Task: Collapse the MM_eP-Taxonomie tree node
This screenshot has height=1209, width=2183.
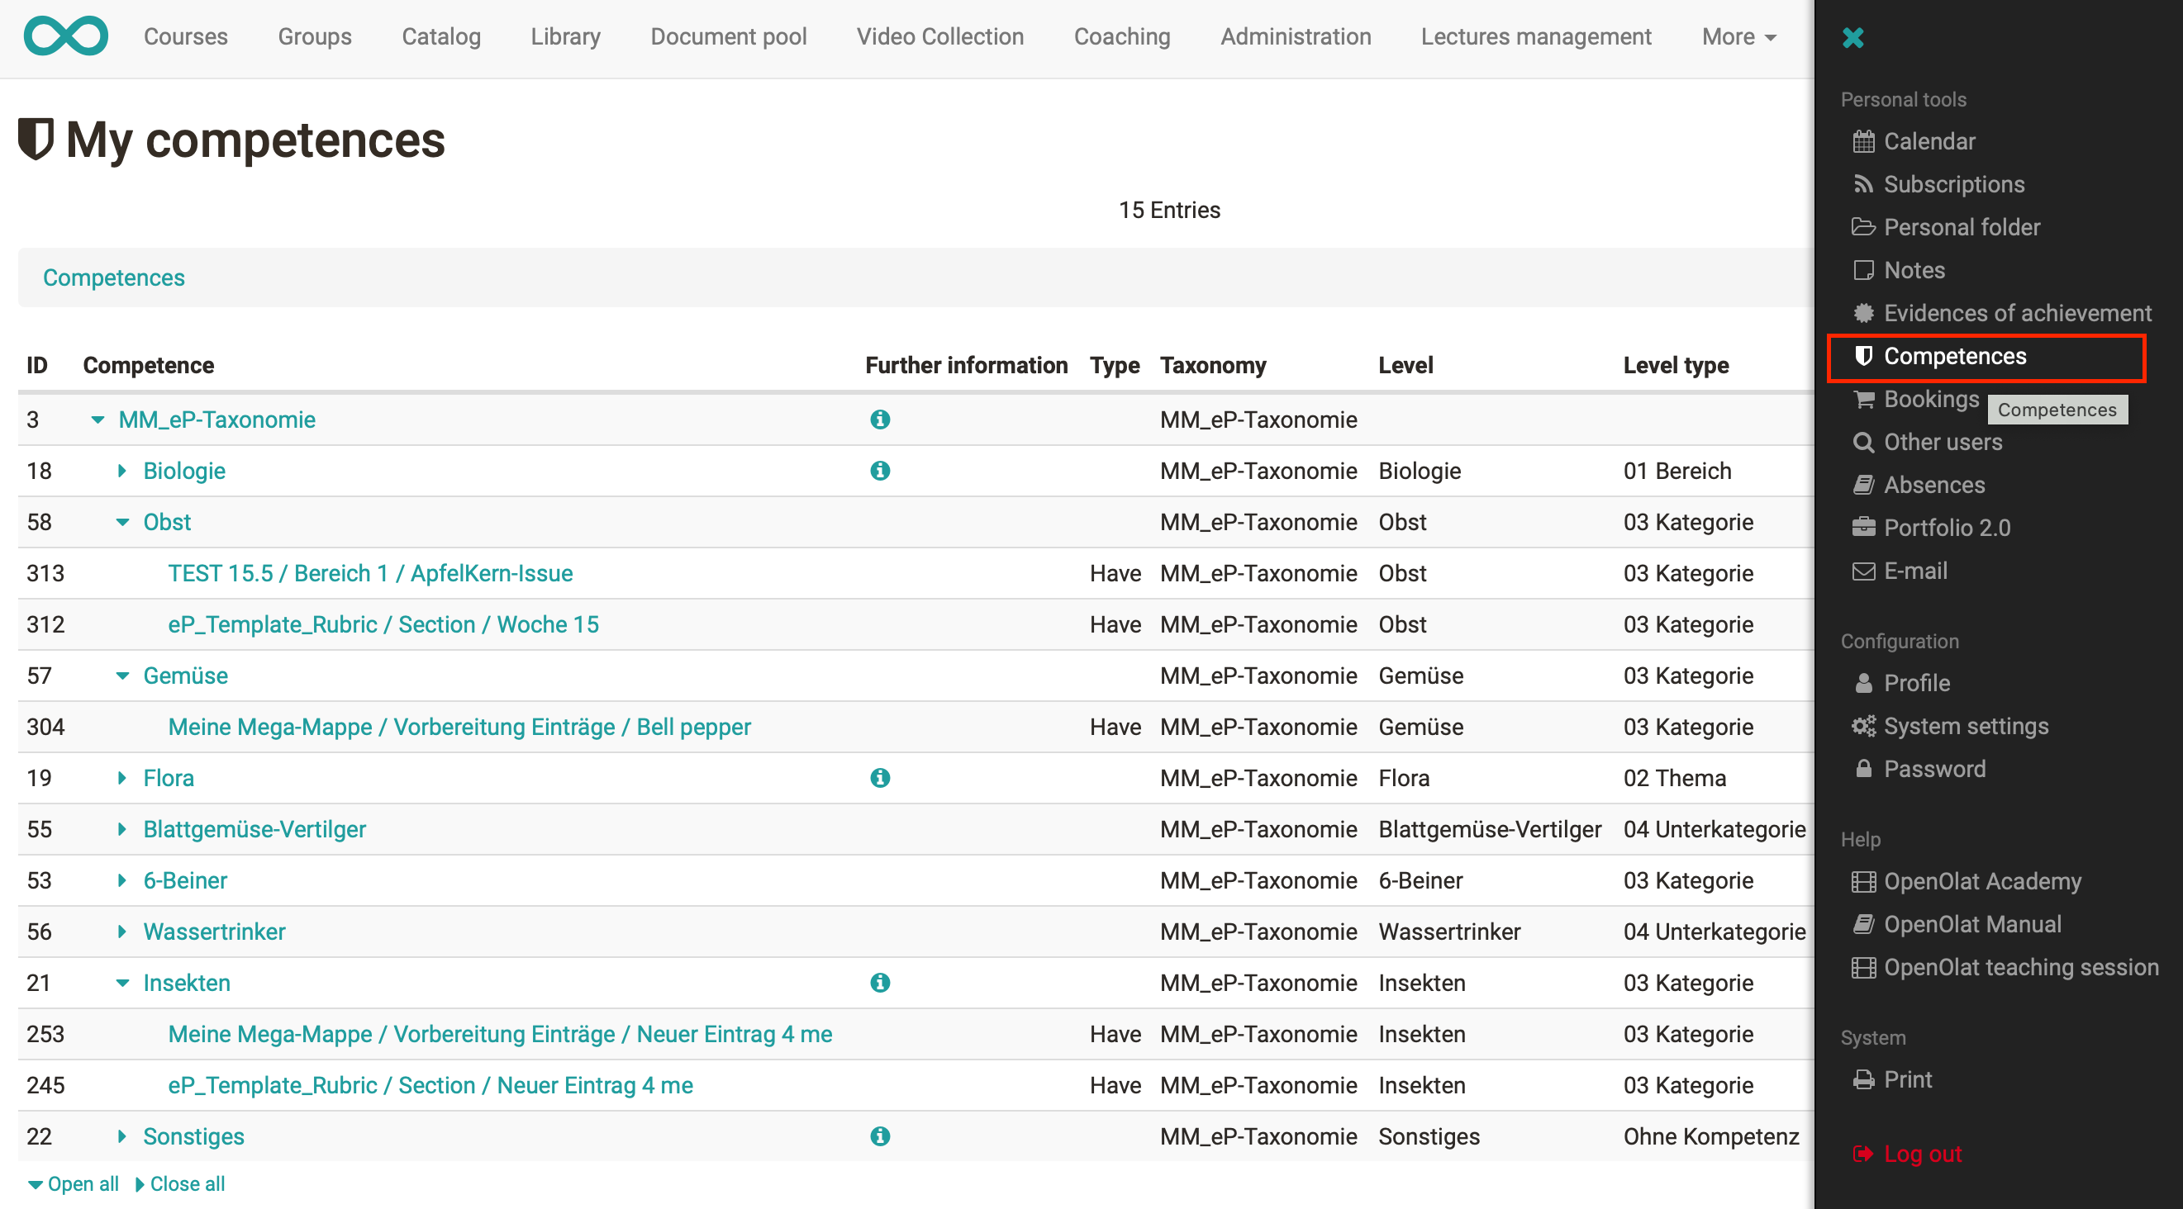Action: click(98, 420)
